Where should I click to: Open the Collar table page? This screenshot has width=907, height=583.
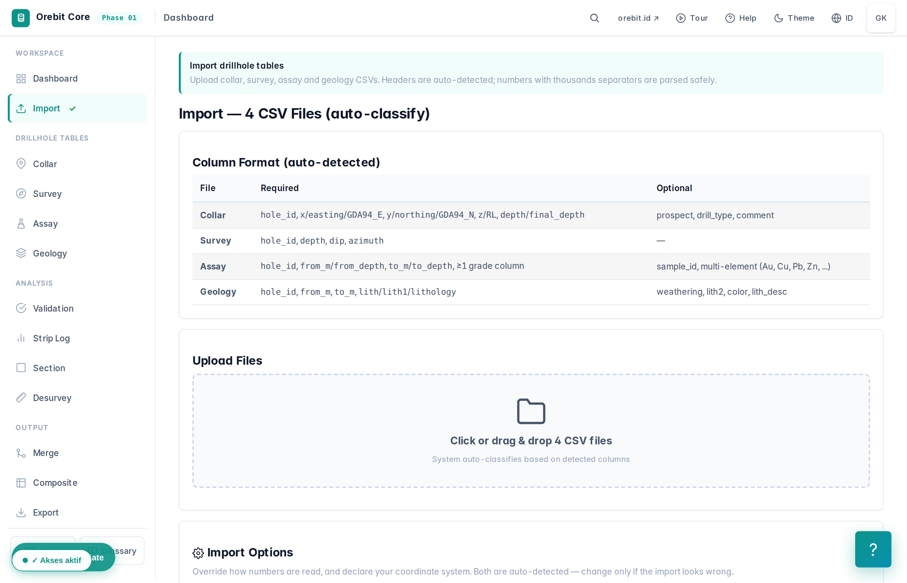pyautogui.click(x=77, y=164)
